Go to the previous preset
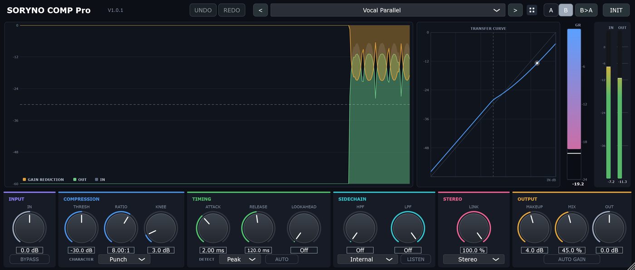635x270 pixels. point(260,10)
